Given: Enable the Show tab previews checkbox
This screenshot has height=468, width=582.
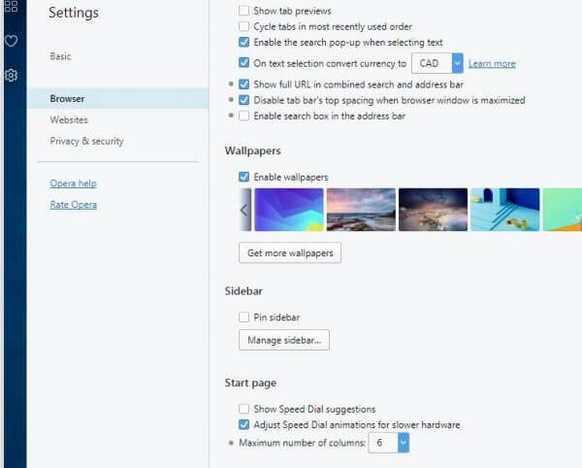Looking at the screenshot, I should coord(243,11).
